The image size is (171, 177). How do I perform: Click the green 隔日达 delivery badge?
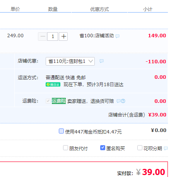[53, 85]
